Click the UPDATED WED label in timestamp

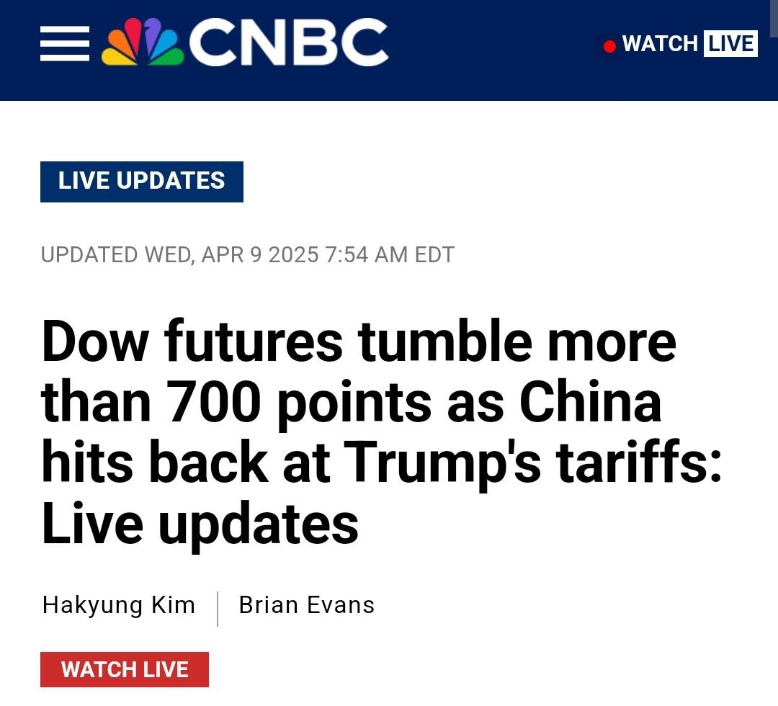pyautogui.click(x=117, y=255)
